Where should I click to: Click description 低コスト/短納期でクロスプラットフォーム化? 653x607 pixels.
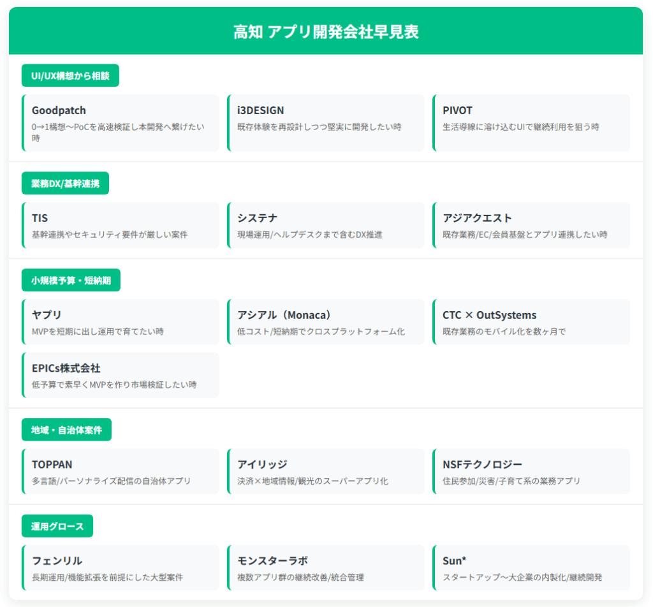tap(321, 332)
